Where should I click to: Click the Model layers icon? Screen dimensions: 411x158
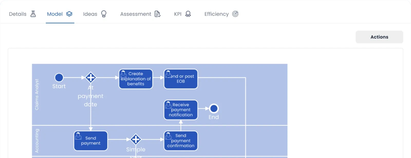[x=69, y=14]
